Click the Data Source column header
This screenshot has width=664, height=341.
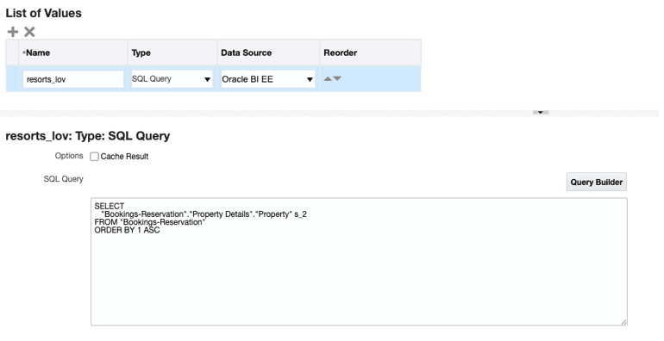(268, 53)
